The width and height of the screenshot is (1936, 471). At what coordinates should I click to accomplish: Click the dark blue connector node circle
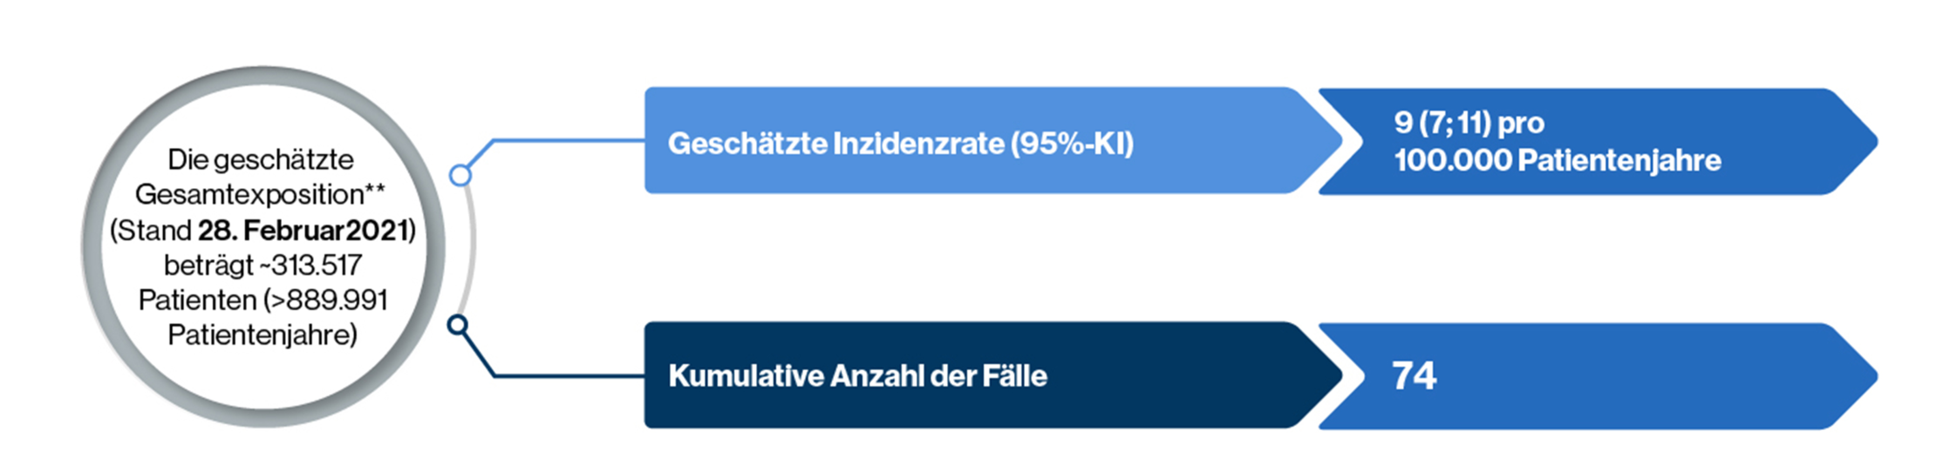457,326
